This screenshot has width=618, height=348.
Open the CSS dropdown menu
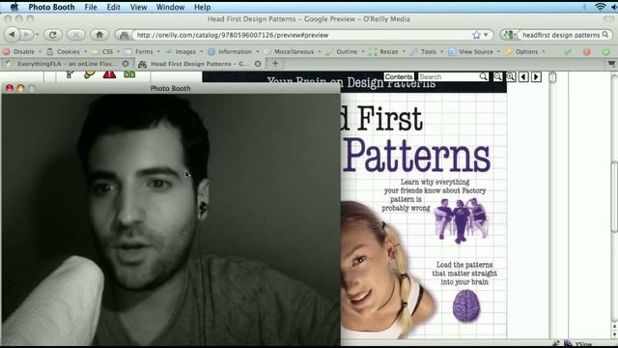(105, 51)
